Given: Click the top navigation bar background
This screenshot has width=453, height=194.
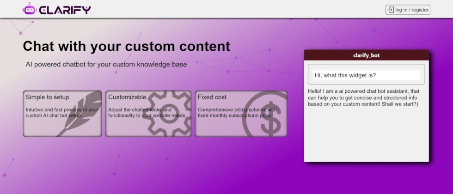Looking at the screenshot, I should (231, 9).
